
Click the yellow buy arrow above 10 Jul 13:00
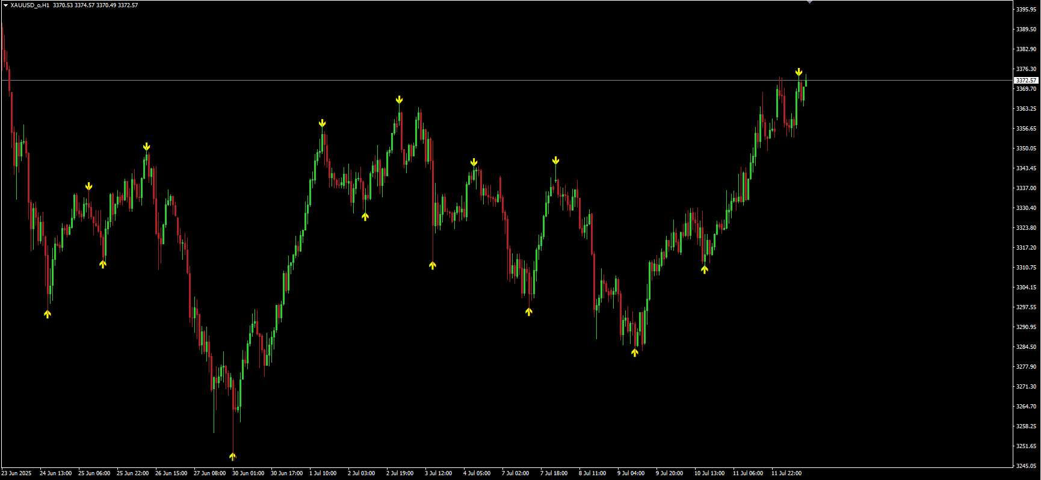click(x=705, y=269)
